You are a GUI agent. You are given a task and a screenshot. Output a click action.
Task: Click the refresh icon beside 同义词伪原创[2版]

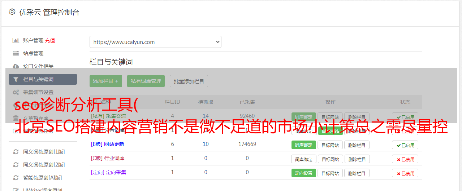tap(16, 165)
